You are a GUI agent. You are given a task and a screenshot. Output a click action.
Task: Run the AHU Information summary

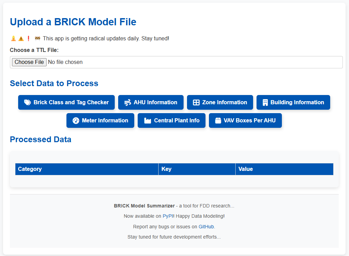pyautogui.click(x=151, y=102)
